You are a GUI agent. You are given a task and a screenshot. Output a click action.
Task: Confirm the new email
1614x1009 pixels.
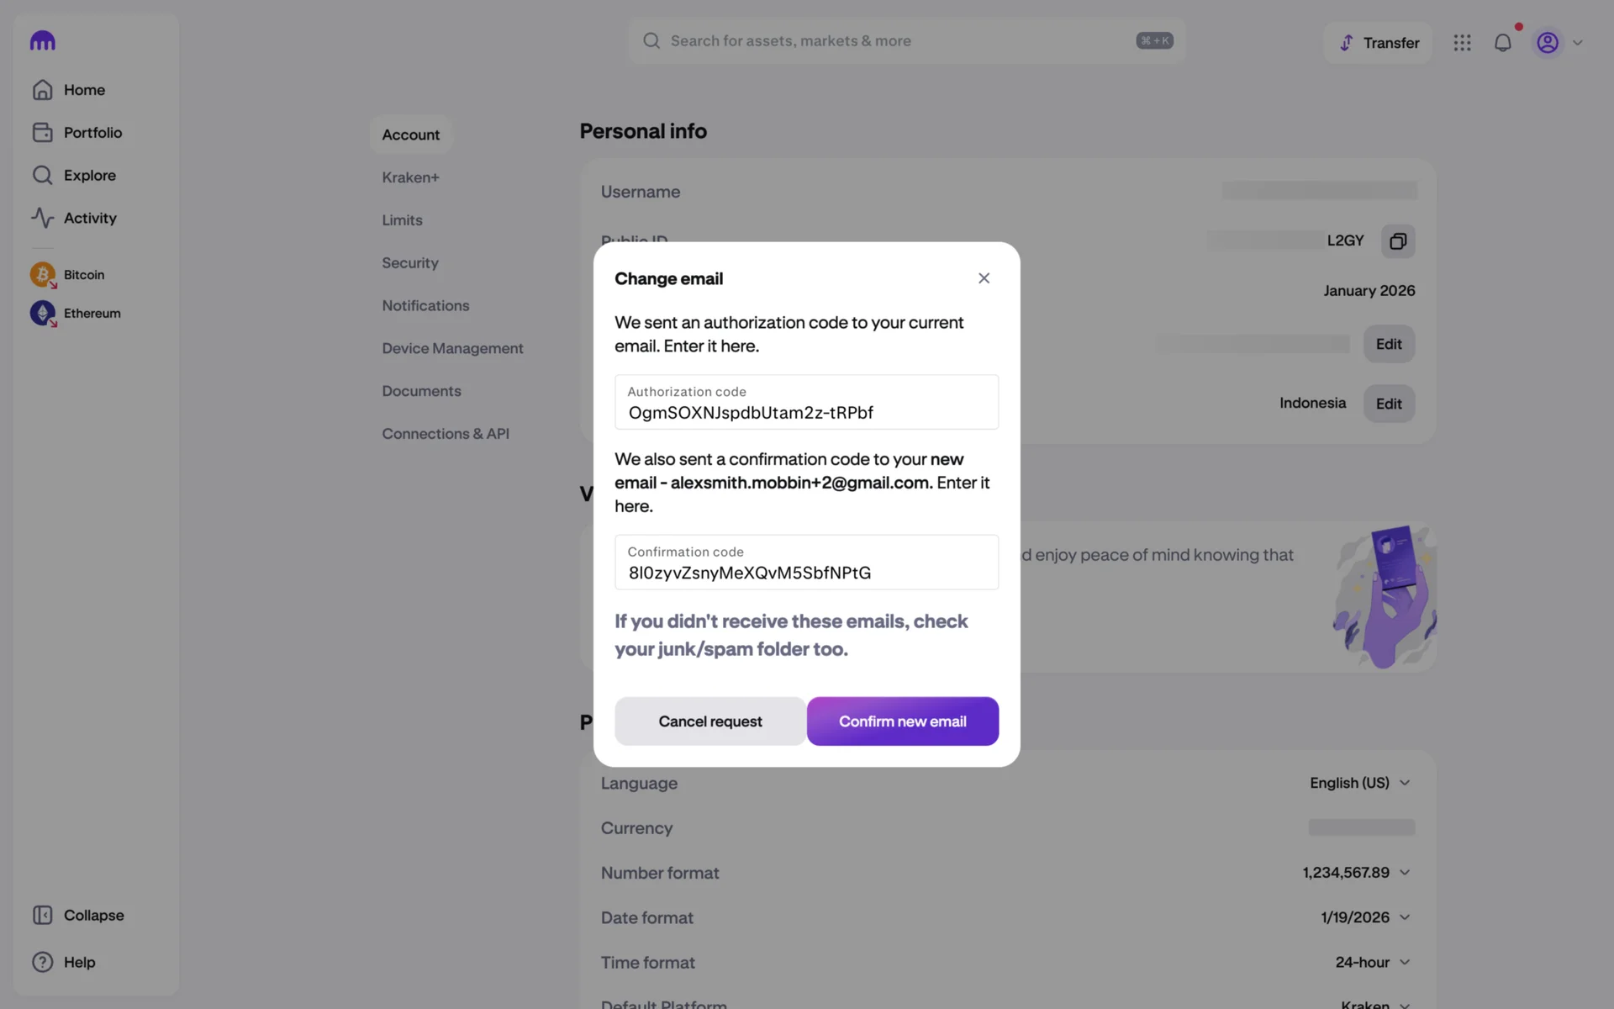click(x=902, y=721)
